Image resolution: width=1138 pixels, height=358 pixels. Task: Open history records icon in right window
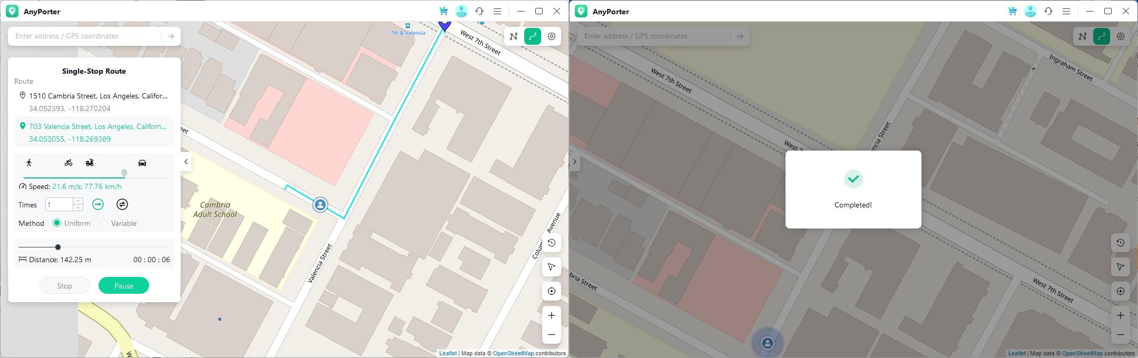tap(1121, 243)
